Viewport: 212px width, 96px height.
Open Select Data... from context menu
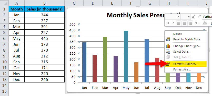tap(186, 52)
